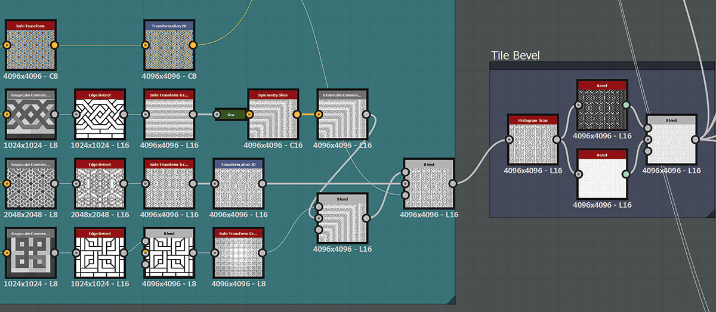Select the 2048x2048 L16 Edge Detect node

click(x=100, y=184)
